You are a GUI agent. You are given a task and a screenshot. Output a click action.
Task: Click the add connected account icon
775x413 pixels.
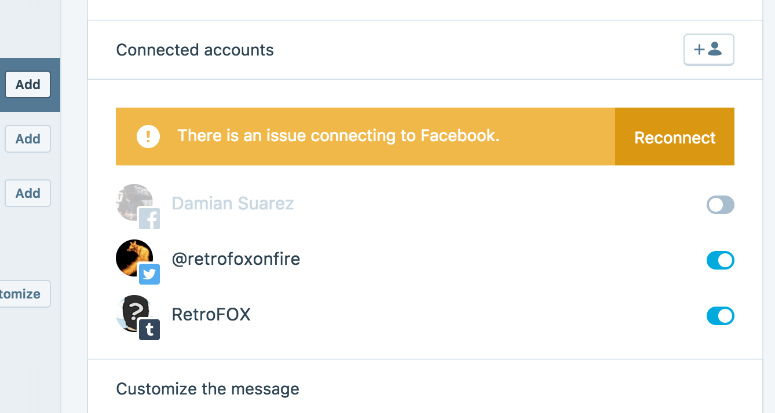coord(708,50)
